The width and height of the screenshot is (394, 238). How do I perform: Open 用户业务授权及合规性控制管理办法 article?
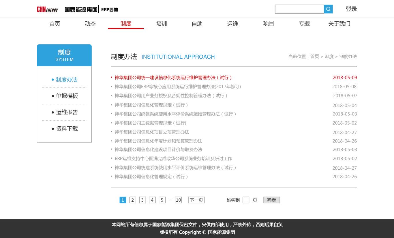[171, 95]
